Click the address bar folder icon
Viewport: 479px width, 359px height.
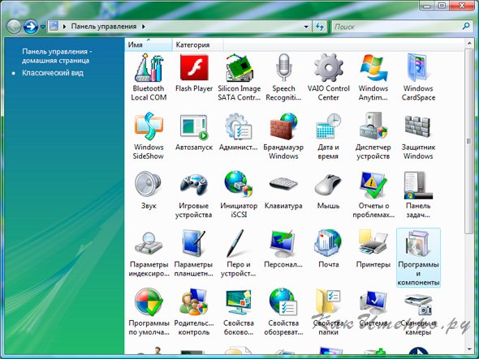click(x=54, y=27)
